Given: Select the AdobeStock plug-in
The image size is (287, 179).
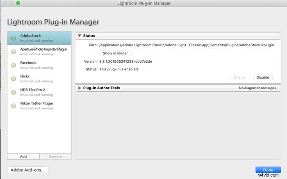Looking at the screenshot, I should [x=39, y=38].
